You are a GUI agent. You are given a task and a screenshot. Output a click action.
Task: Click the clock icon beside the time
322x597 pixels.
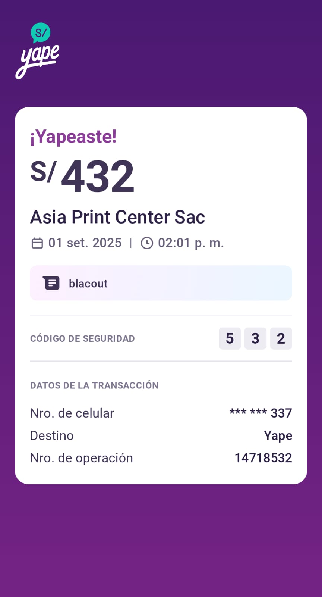(x=147, y=243)
